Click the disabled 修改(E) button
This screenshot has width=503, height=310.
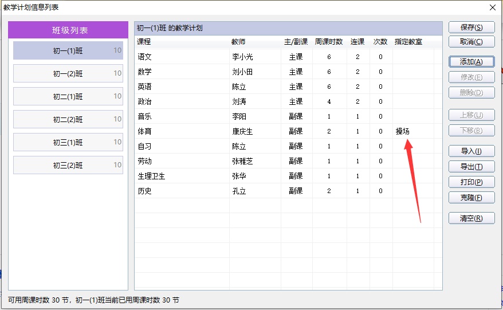[x=471, y=77]
